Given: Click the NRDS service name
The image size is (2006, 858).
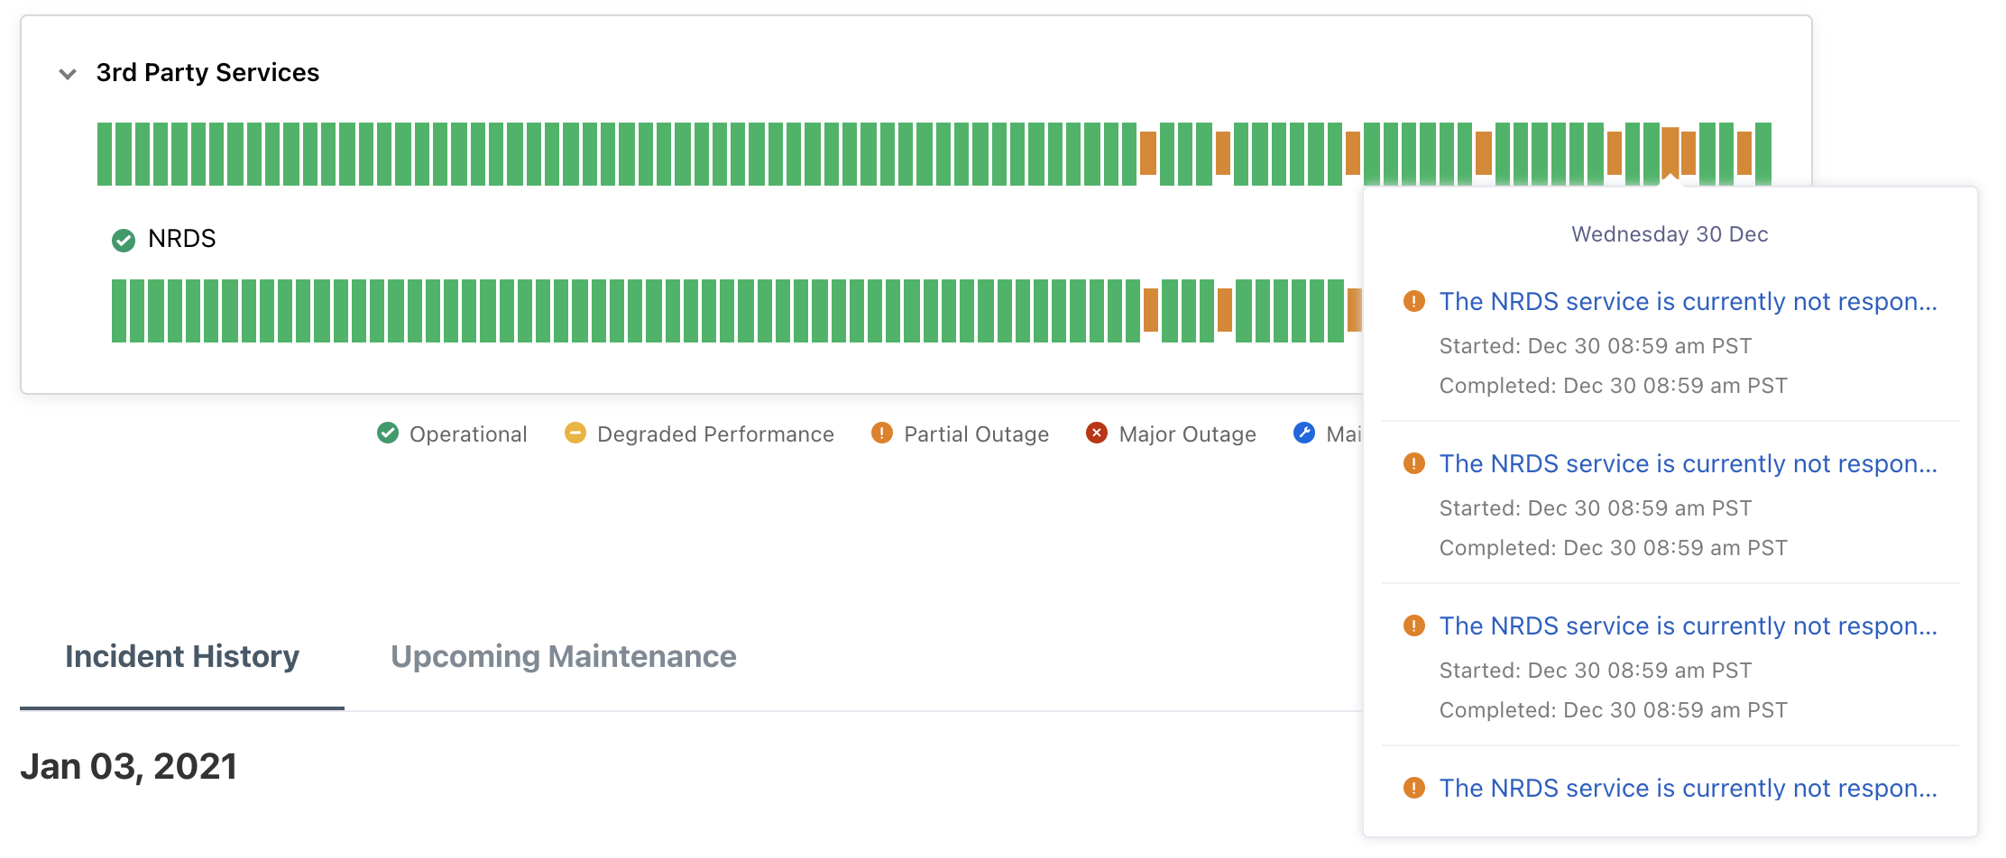Looking at the screenshot, I should tap(182, 239).
